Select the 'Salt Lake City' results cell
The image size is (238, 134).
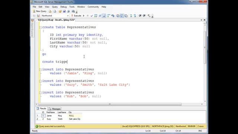[x=75, y=119]
